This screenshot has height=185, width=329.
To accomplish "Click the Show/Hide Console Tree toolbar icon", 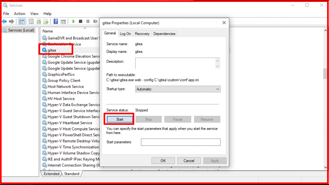I will (x=22, y=21).
